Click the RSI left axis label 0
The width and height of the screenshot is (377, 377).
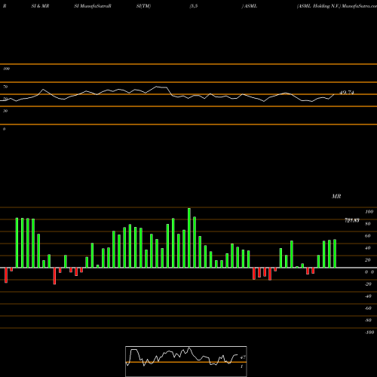point(4,129)
